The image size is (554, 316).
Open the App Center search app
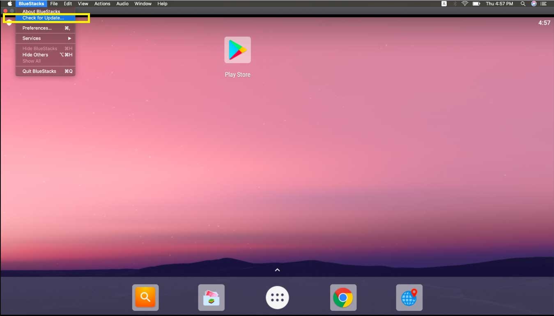point(145,298)
